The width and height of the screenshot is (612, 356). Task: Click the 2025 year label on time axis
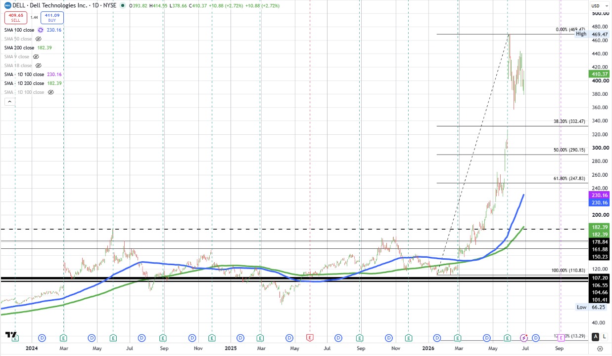pos(231,349)
